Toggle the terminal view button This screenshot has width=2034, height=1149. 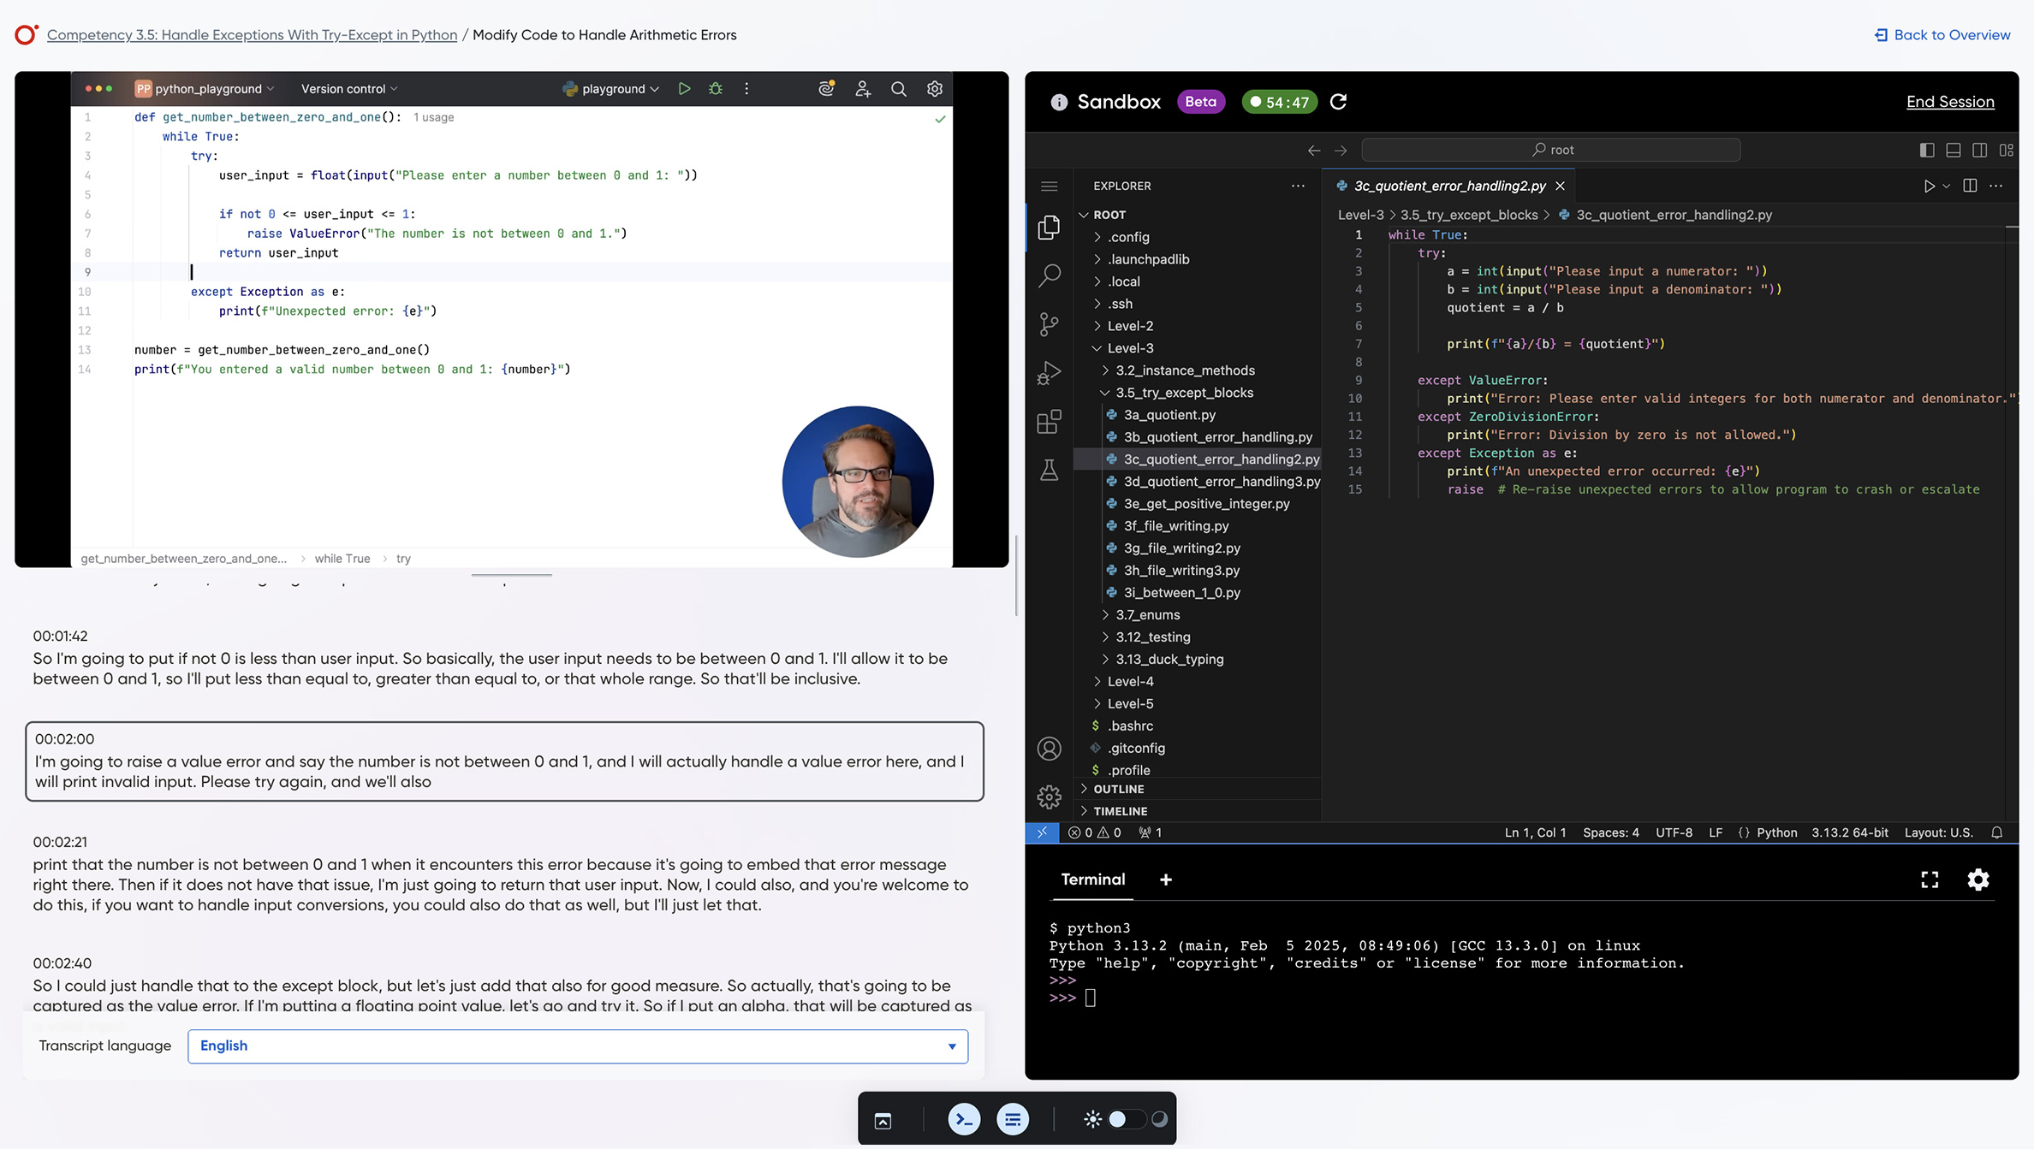[x=964, y=1119]
